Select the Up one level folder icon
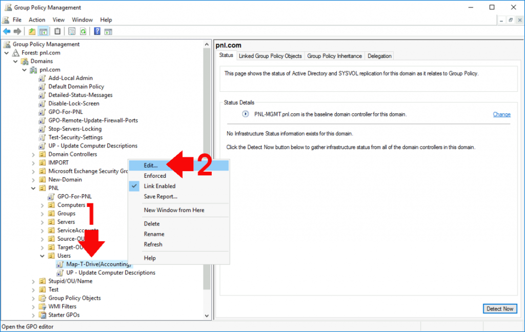The height and width of the screenshot is (332, 525). click(32, 31)
